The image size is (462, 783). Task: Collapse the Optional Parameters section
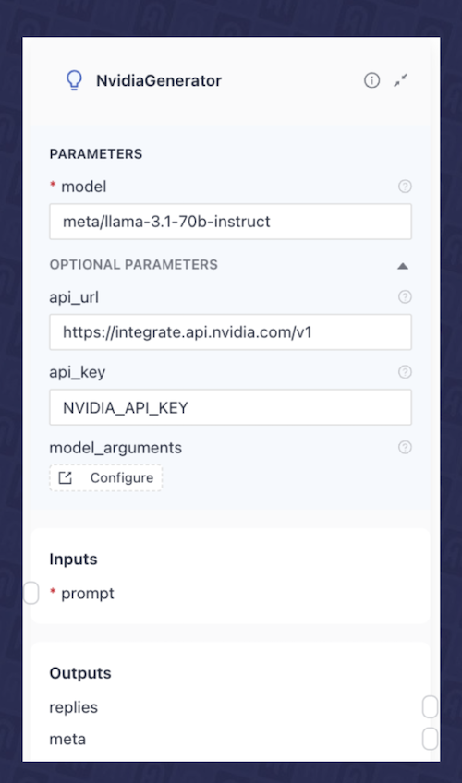pos(403,266)
